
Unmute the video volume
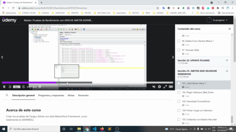154,87
